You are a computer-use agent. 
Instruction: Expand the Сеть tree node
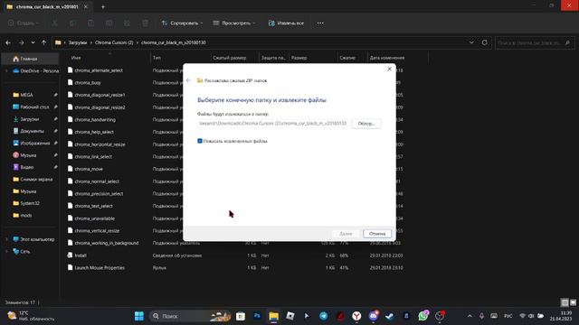pyautogui.click(x=6, y=252)
